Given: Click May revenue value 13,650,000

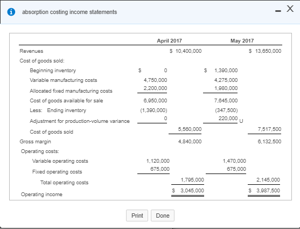Looking at the screenshot, I should tap(268, 51).
